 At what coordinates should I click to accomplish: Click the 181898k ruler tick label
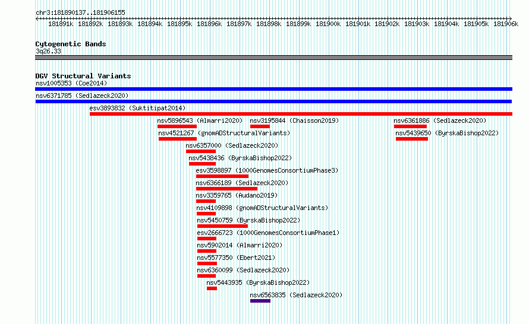269,24
